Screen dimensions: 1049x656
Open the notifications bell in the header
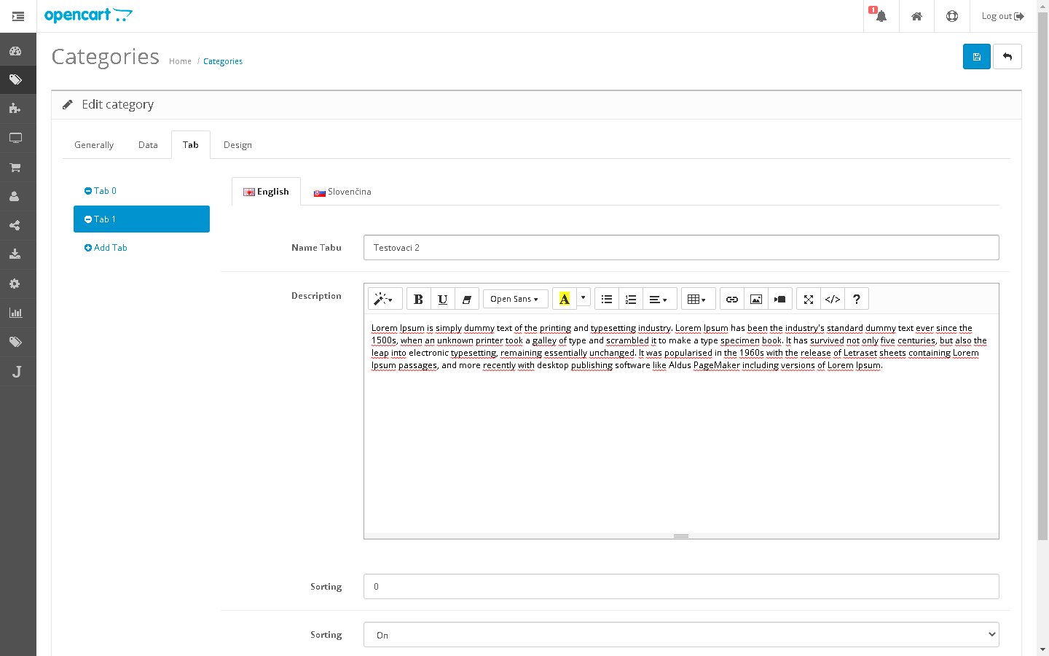pyautogui.click(x=881, y=16)
